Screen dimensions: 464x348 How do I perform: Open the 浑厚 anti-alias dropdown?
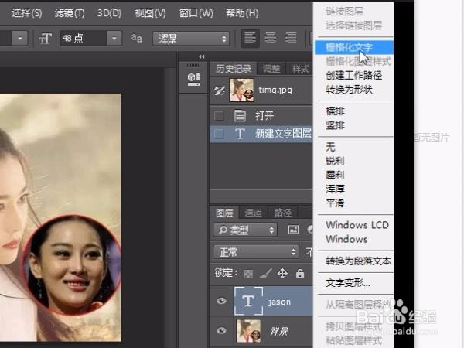click(x=191, y=39)
